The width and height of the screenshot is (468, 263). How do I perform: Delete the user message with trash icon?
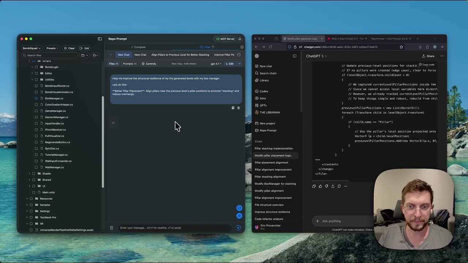238,108
